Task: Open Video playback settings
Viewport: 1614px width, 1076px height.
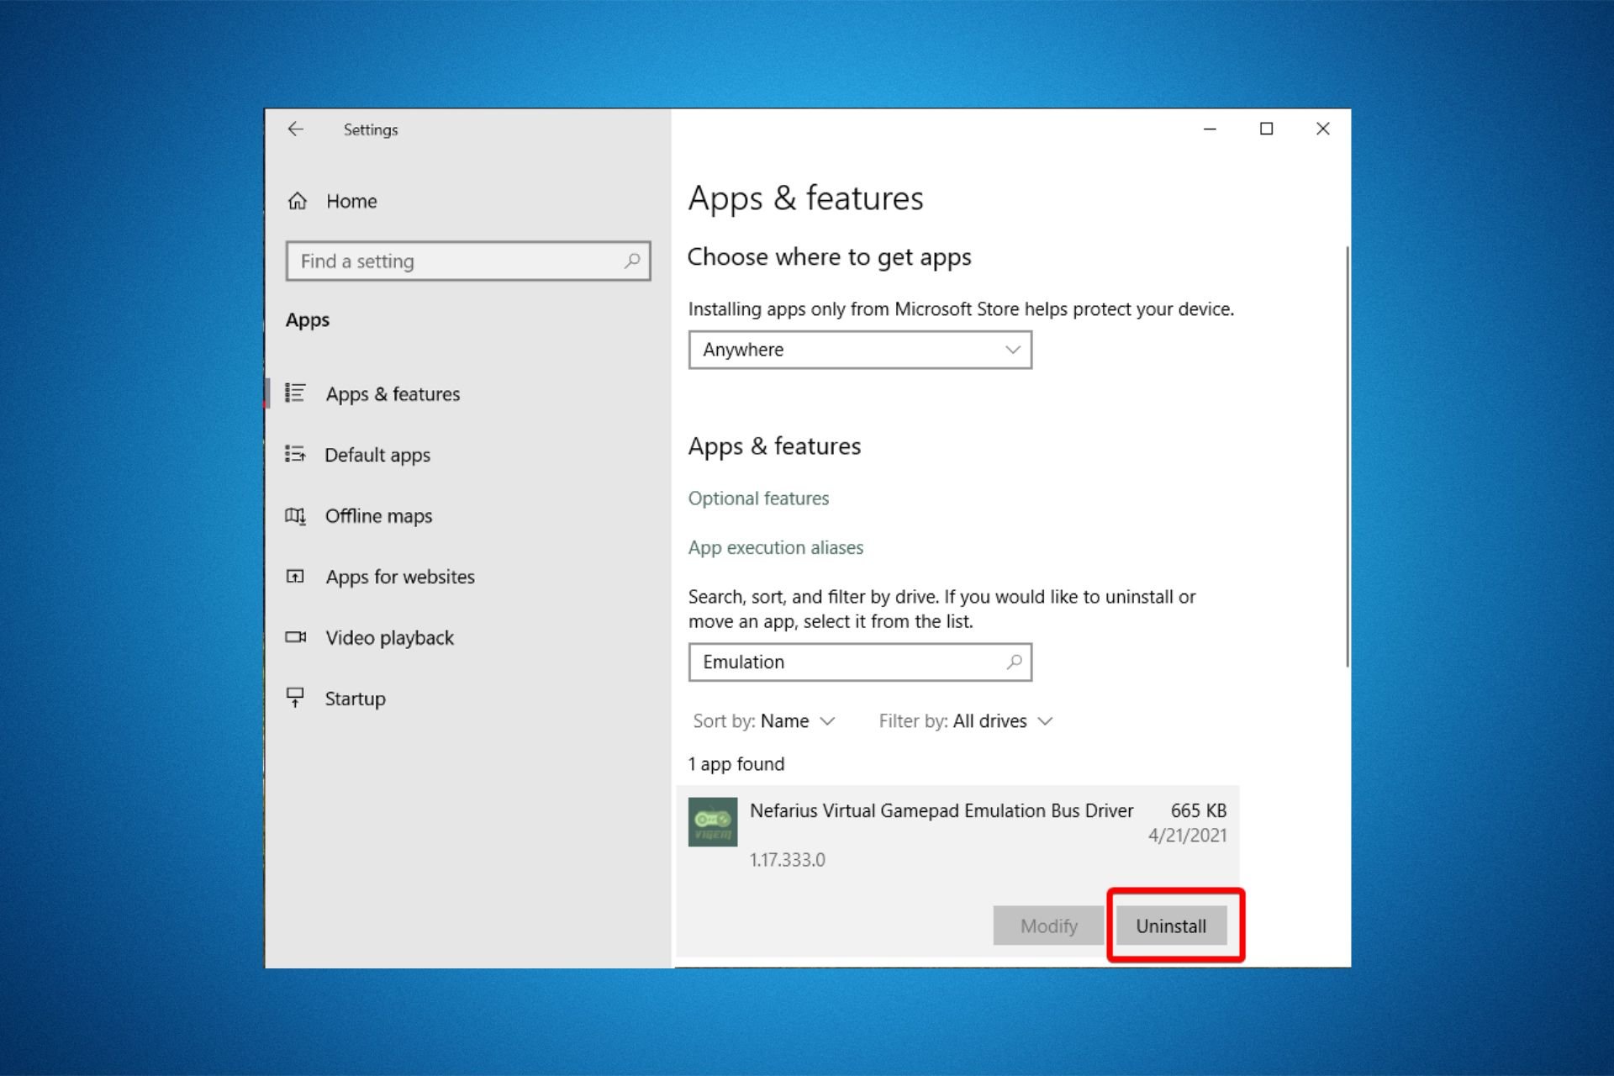Action: click(x=389, y=637)
